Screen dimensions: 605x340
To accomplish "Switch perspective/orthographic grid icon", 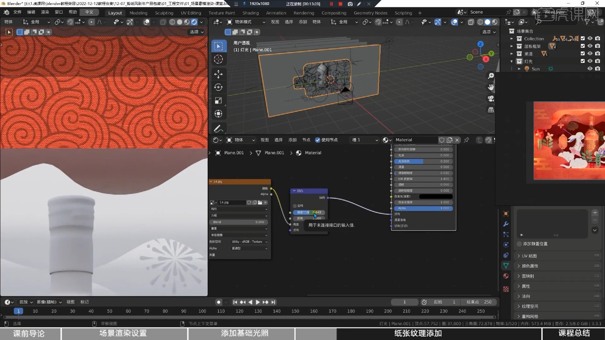I will point(491,110).
